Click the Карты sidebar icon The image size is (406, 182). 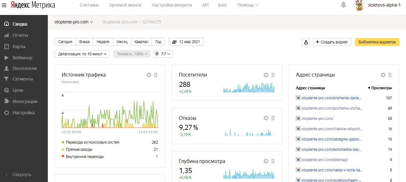(6, 47)
